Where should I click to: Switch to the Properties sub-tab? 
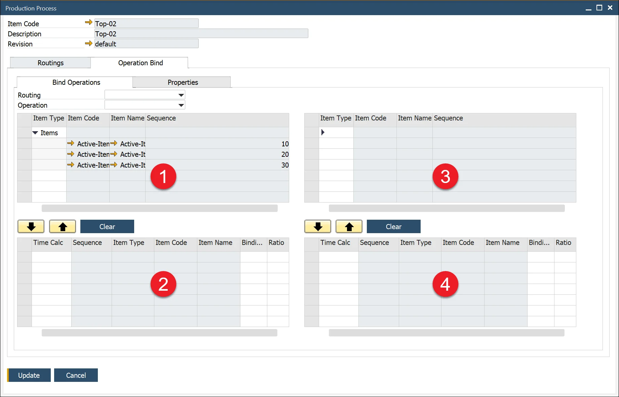[183, 82]
